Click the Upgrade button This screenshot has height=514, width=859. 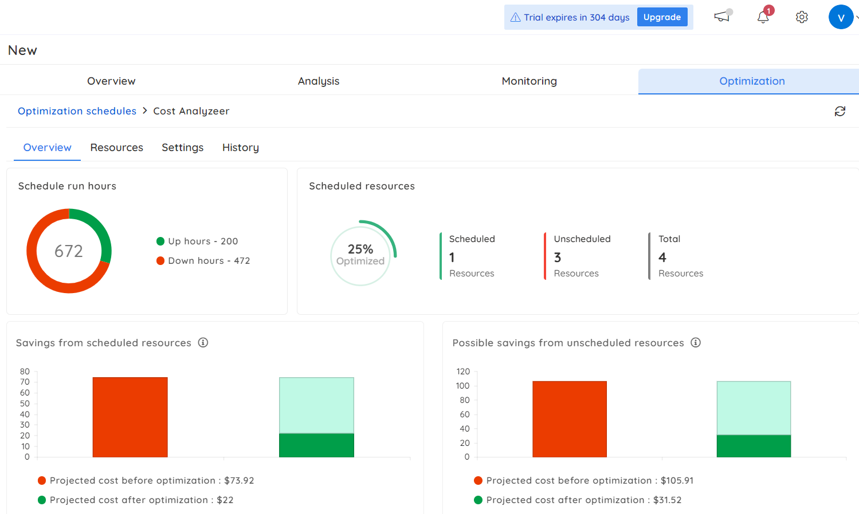pyautogui.click(x=661, y=17)
